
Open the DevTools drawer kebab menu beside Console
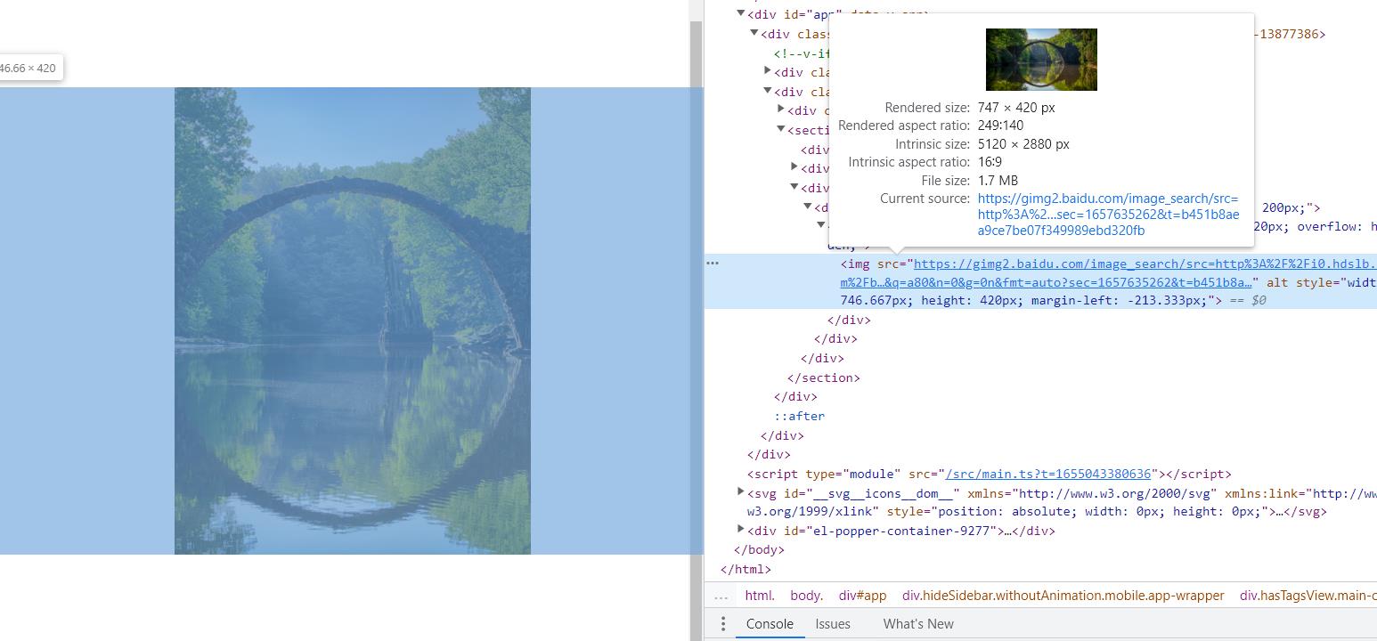(x=723, y=623)
